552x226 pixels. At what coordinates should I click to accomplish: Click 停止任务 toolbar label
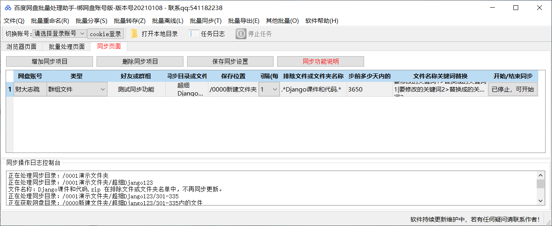260,34
